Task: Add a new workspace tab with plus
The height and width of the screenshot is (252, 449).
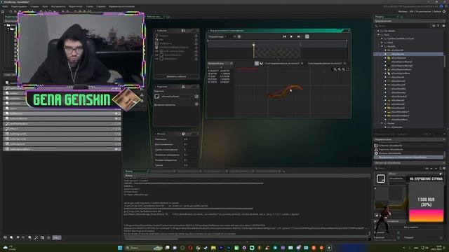Action: click(x=168, y=17)
